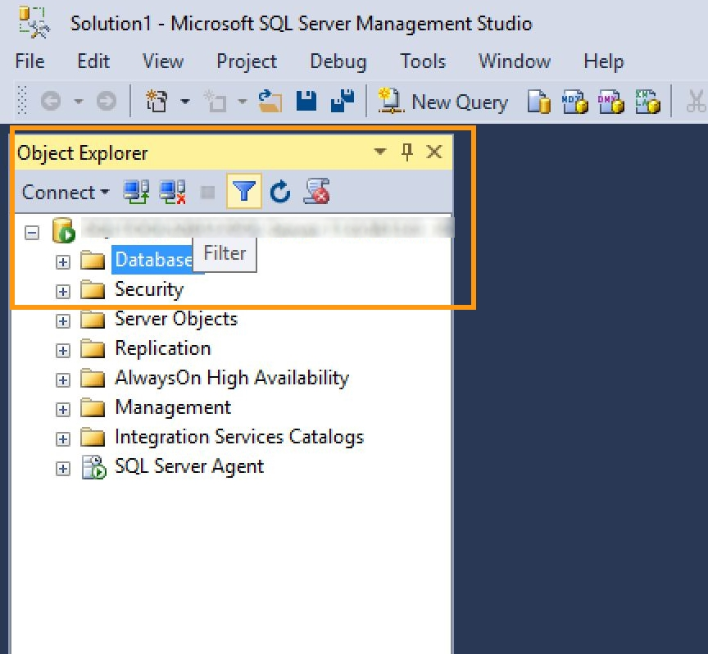Screen dimensions: 708x654
Task: Click the Refresh icon in Object Explorer
Action: [x=280, y=192]
